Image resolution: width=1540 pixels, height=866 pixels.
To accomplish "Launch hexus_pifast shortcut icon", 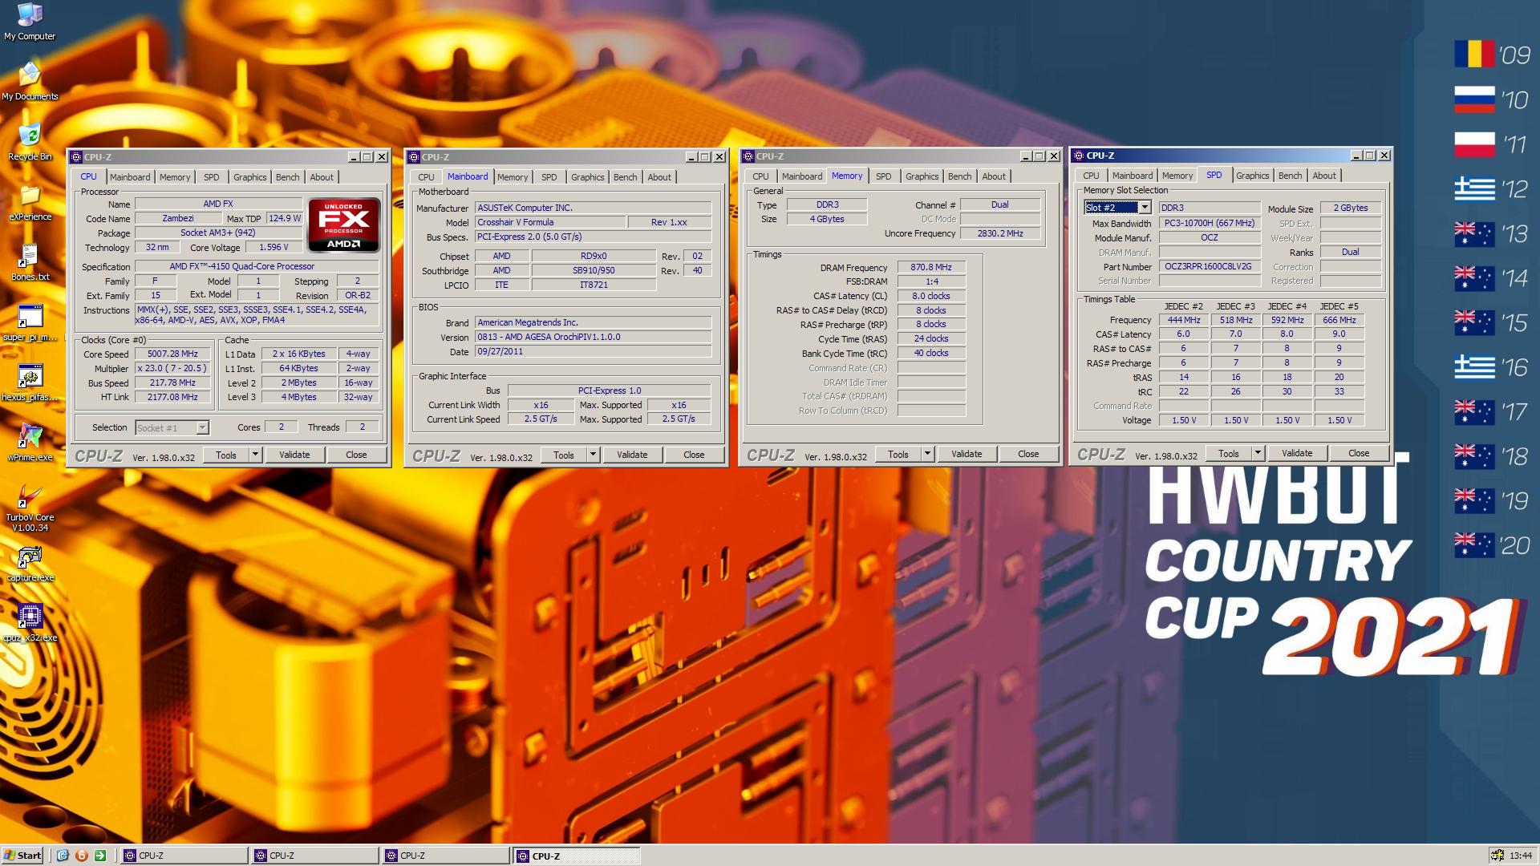I will [30, 382].
